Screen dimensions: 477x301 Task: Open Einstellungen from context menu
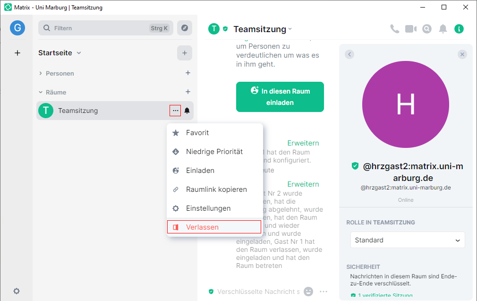[215, 208]
